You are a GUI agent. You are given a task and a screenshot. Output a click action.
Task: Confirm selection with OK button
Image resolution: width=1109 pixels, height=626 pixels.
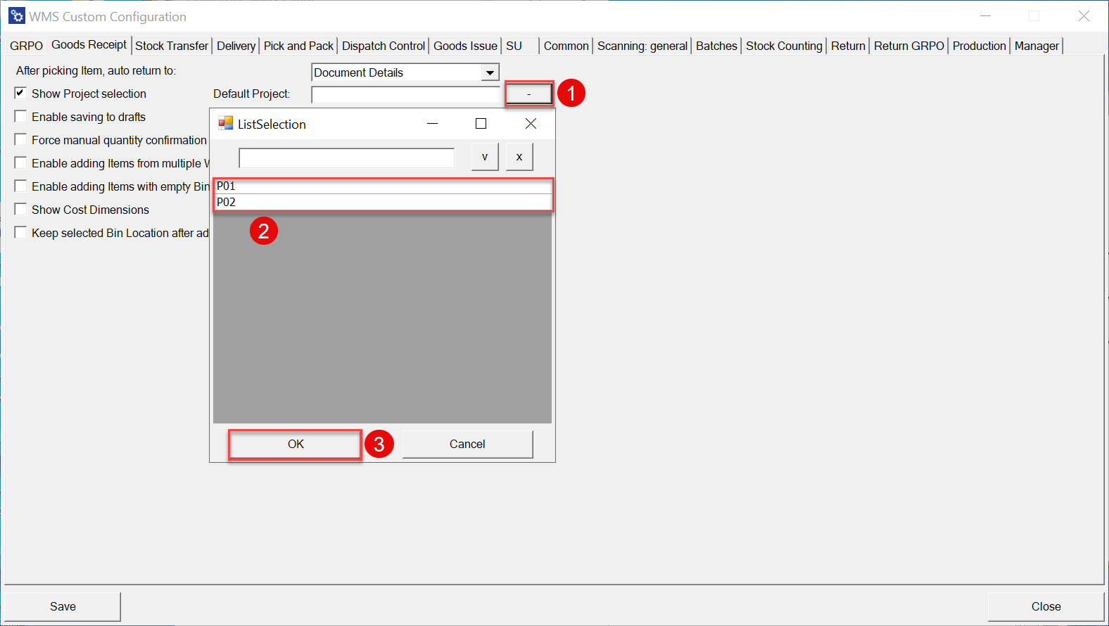[x=296, y=444]
